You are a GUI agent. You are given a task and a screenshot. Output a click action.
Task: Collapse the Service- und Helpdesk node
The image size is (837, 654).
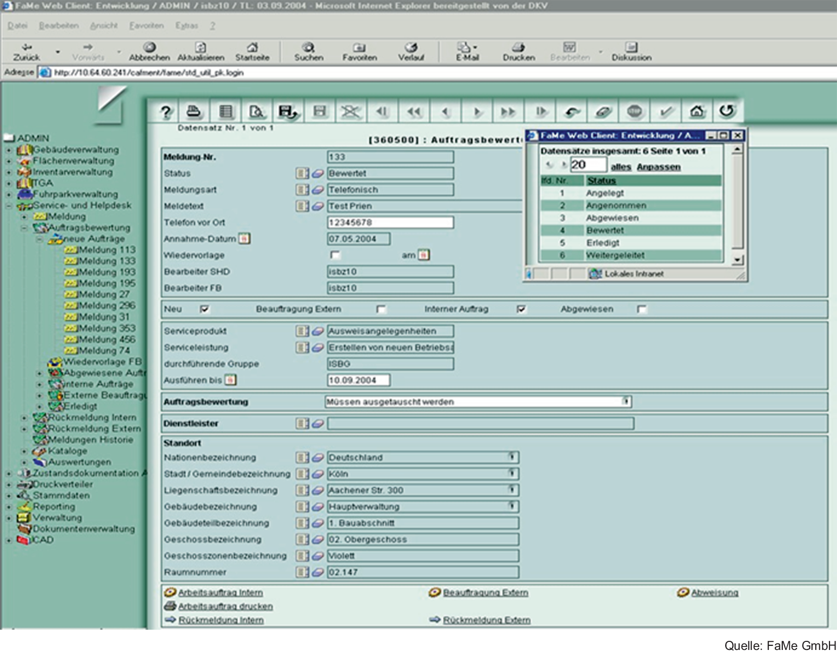9,205
